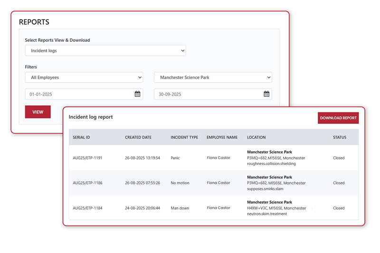Open incident AUG25/ETP-1191 serial ID
This screenshot has height=253, width=380.
click(x=87, y=158)
